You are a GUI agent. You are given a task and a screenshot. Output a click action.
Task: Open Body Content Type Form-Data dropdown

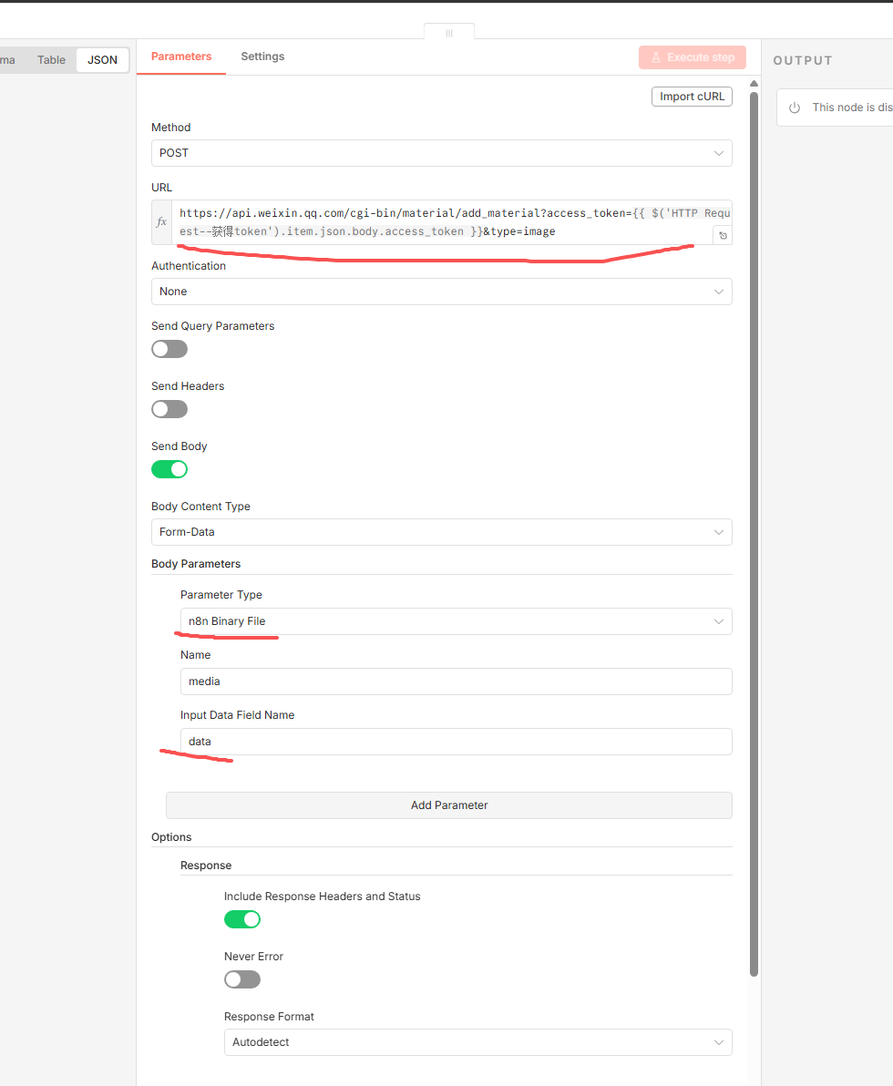441,532
